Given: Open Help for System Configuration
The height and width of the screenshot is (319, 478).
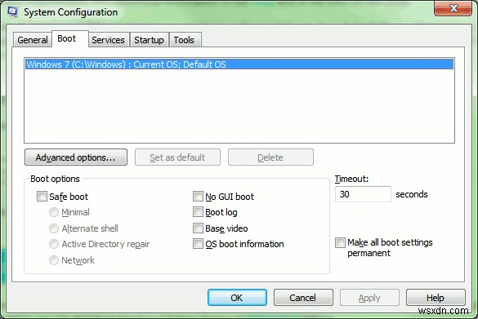Looking at the screenshot, I should click(436, 298).
